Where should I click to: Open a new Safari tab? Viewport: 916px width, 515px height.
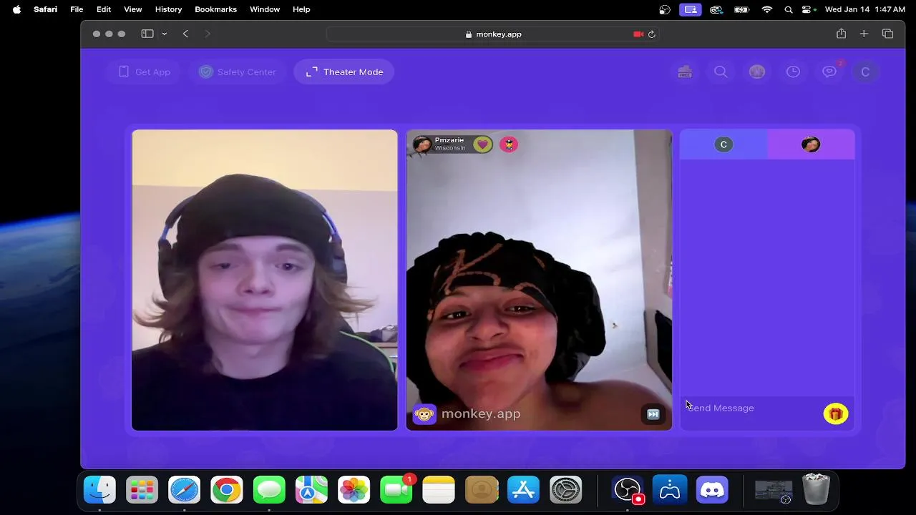pyautogui.click(x=864, y=34)
